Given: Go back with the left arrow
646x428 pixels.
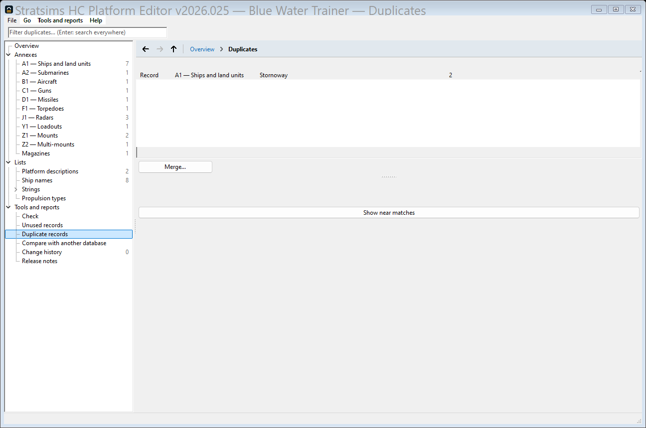Looking at the screenshot, I should pyautogui.click(x=146, y=49).
